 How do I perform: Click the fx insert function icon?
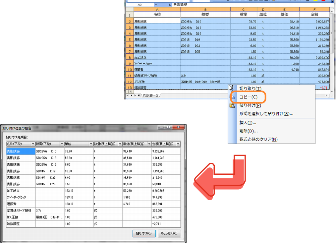[x=170, y=5]
